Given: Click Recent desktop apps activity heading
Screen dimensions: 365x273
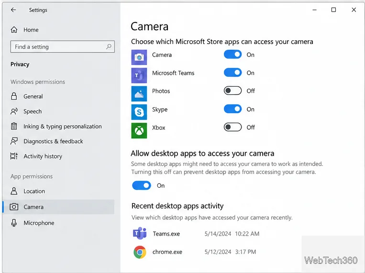Looking at the screenshot, I should (177, 206).
